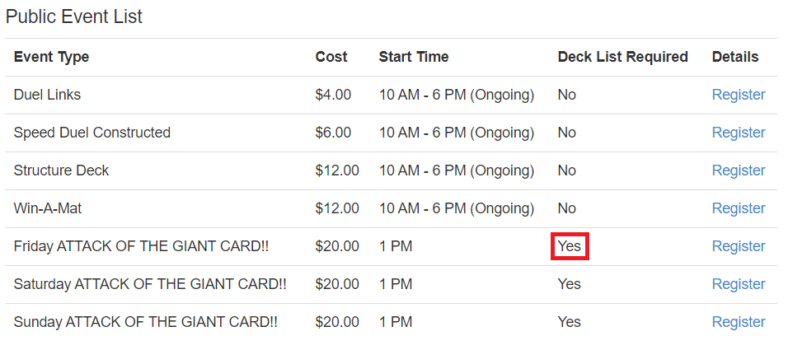
Task: Click the Sunday event 1 PM start time
Action: click(x=395, y=322)
